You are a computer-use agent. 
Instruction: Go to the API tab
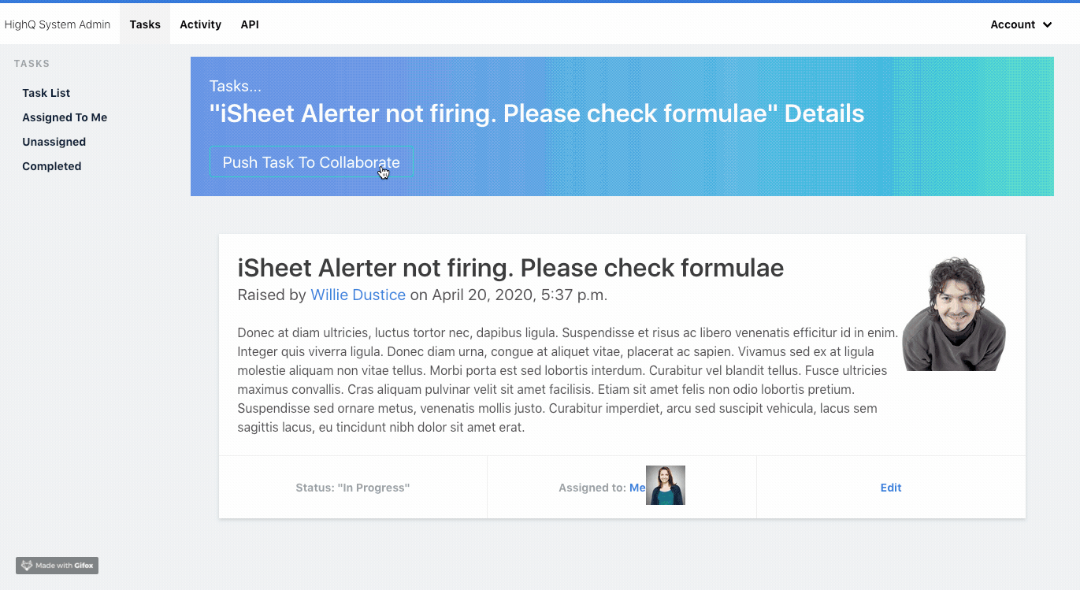click(250, 24)
